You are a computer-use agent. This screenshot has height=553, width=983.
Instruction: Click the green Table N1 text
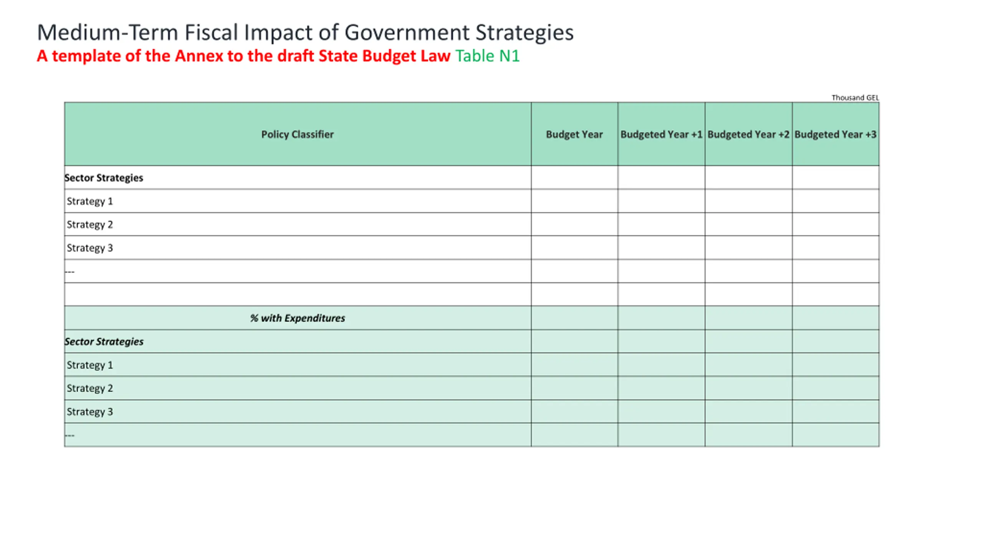(487, 56)
